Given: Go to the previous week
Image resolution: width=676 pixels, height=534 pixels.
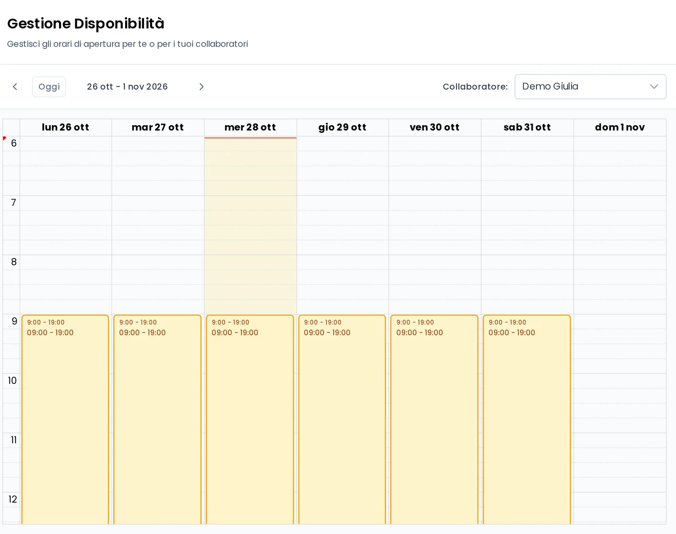Looking at the screenshot, I should 15,87.
